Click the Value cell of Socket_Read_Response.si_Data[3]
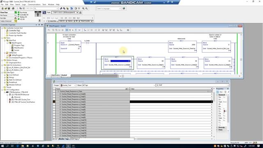Screen dimensions: 263x148 (x=171, y=102)
